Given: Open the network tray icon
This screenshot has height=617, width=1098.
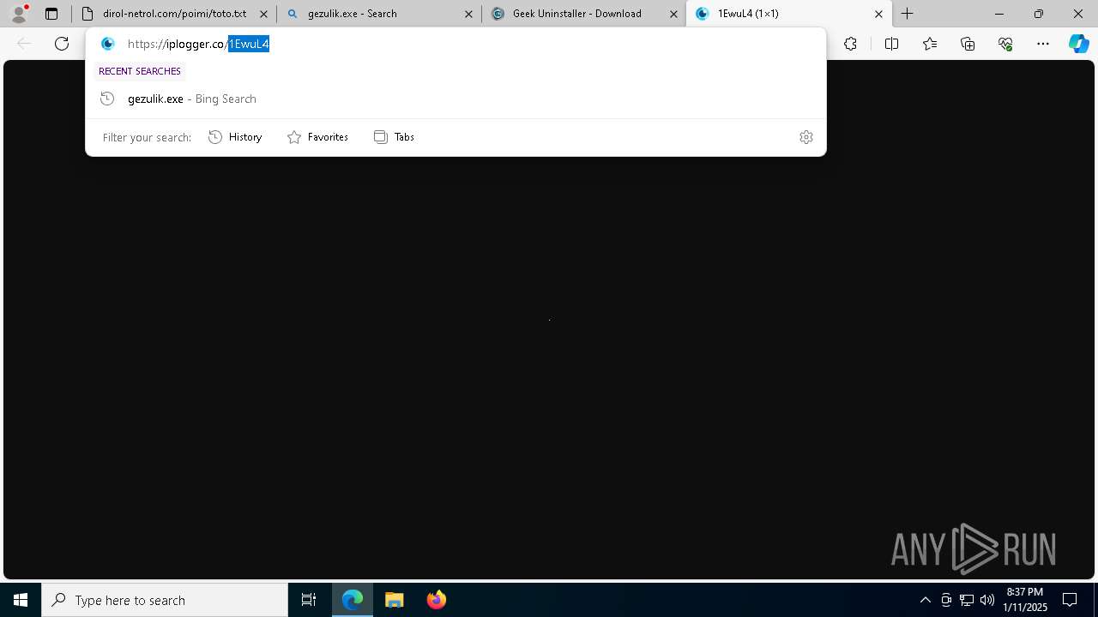Looking at the screenshot, I should tap(967, 600).
